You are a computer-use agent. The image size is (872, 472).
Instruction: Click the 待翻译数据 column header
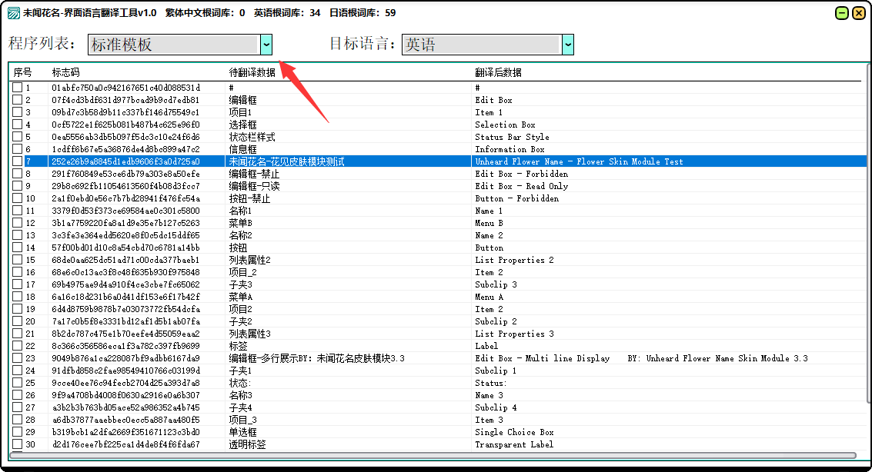tap(252, 72)
